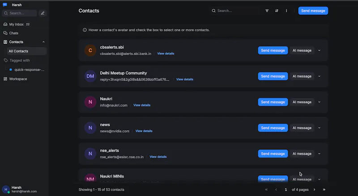This screenshot has width=358, height=196.
Task: Click the email news@nvidia.com
Action: tap(115, 131)
